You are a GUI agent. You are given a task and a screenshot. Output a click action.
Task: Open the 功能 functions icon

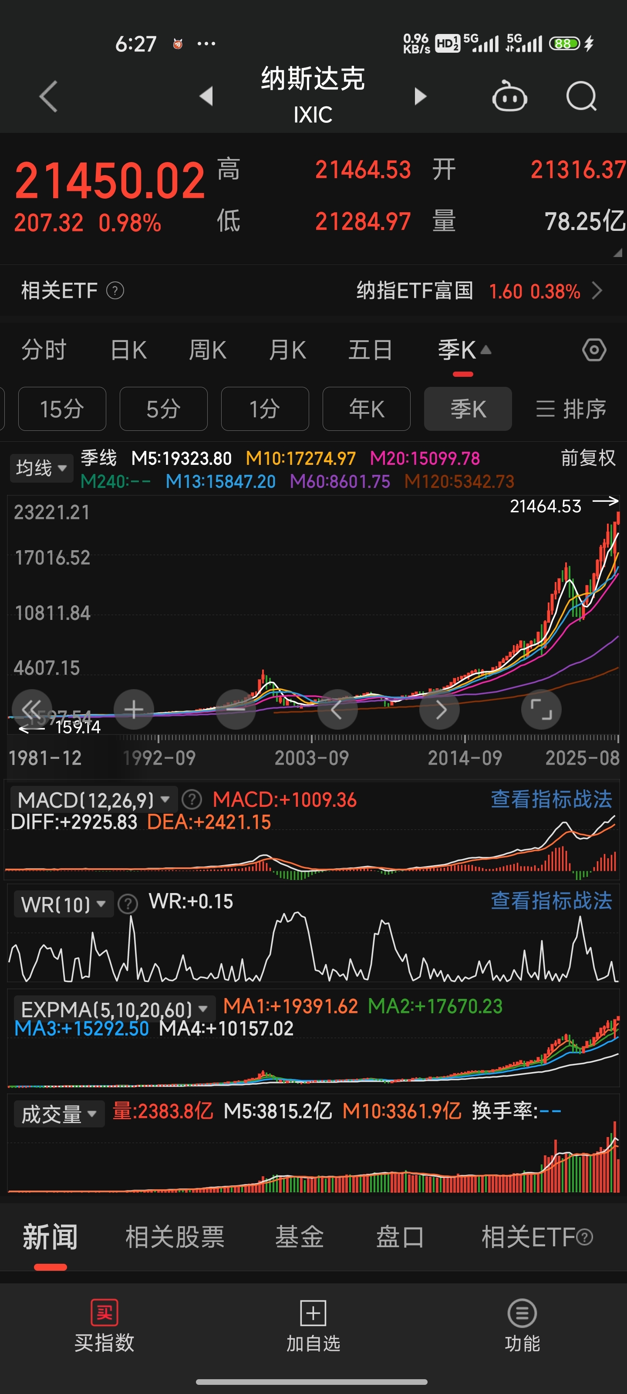point(522,1313)
